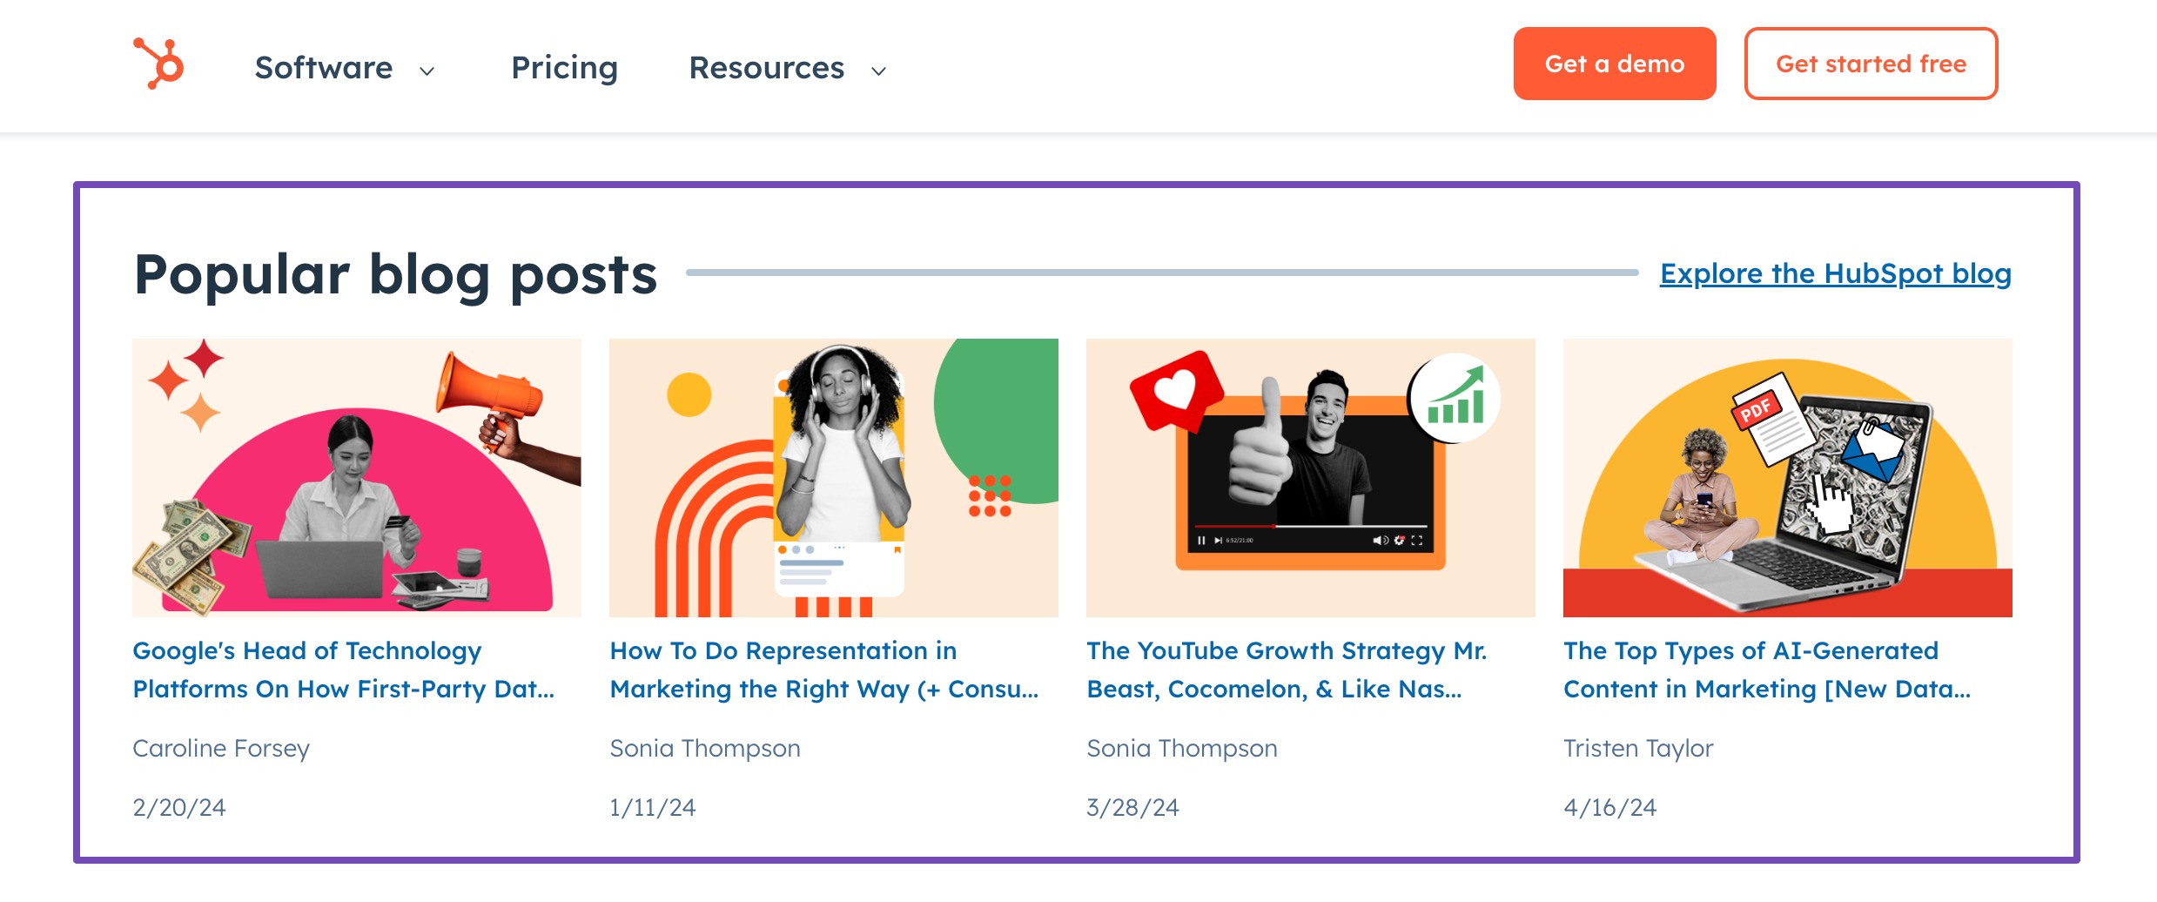Click author name Caroline Forsey

(221, 749)
